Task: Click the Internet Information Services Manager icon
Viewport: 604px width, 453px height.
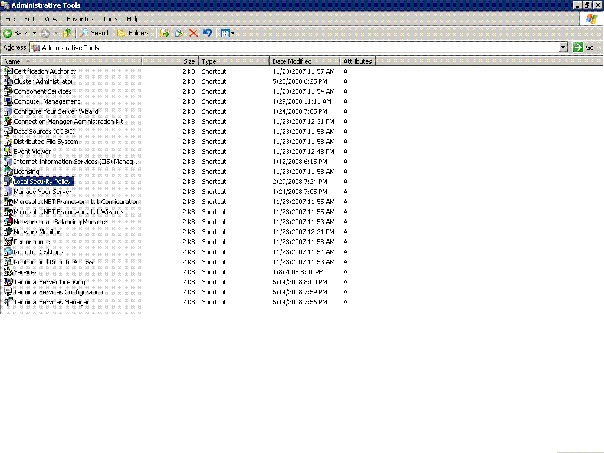Action: [x=8, y=162]
